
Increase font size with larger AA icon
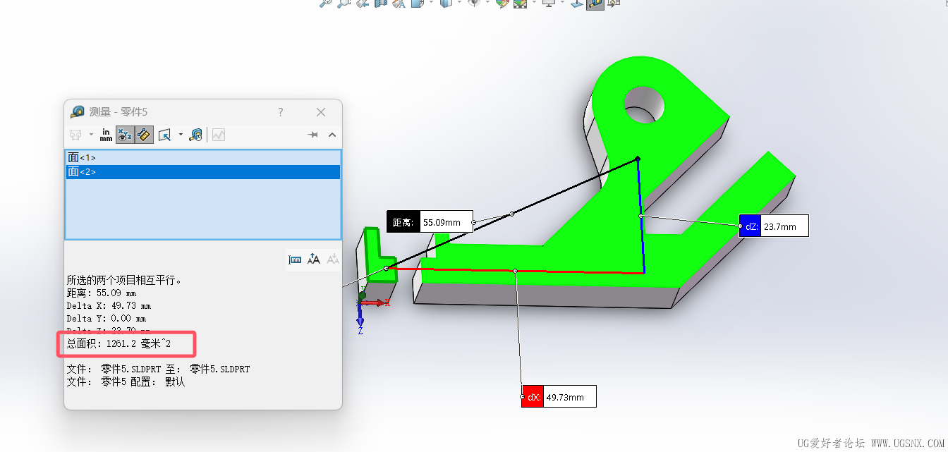[x=314, y=259]
